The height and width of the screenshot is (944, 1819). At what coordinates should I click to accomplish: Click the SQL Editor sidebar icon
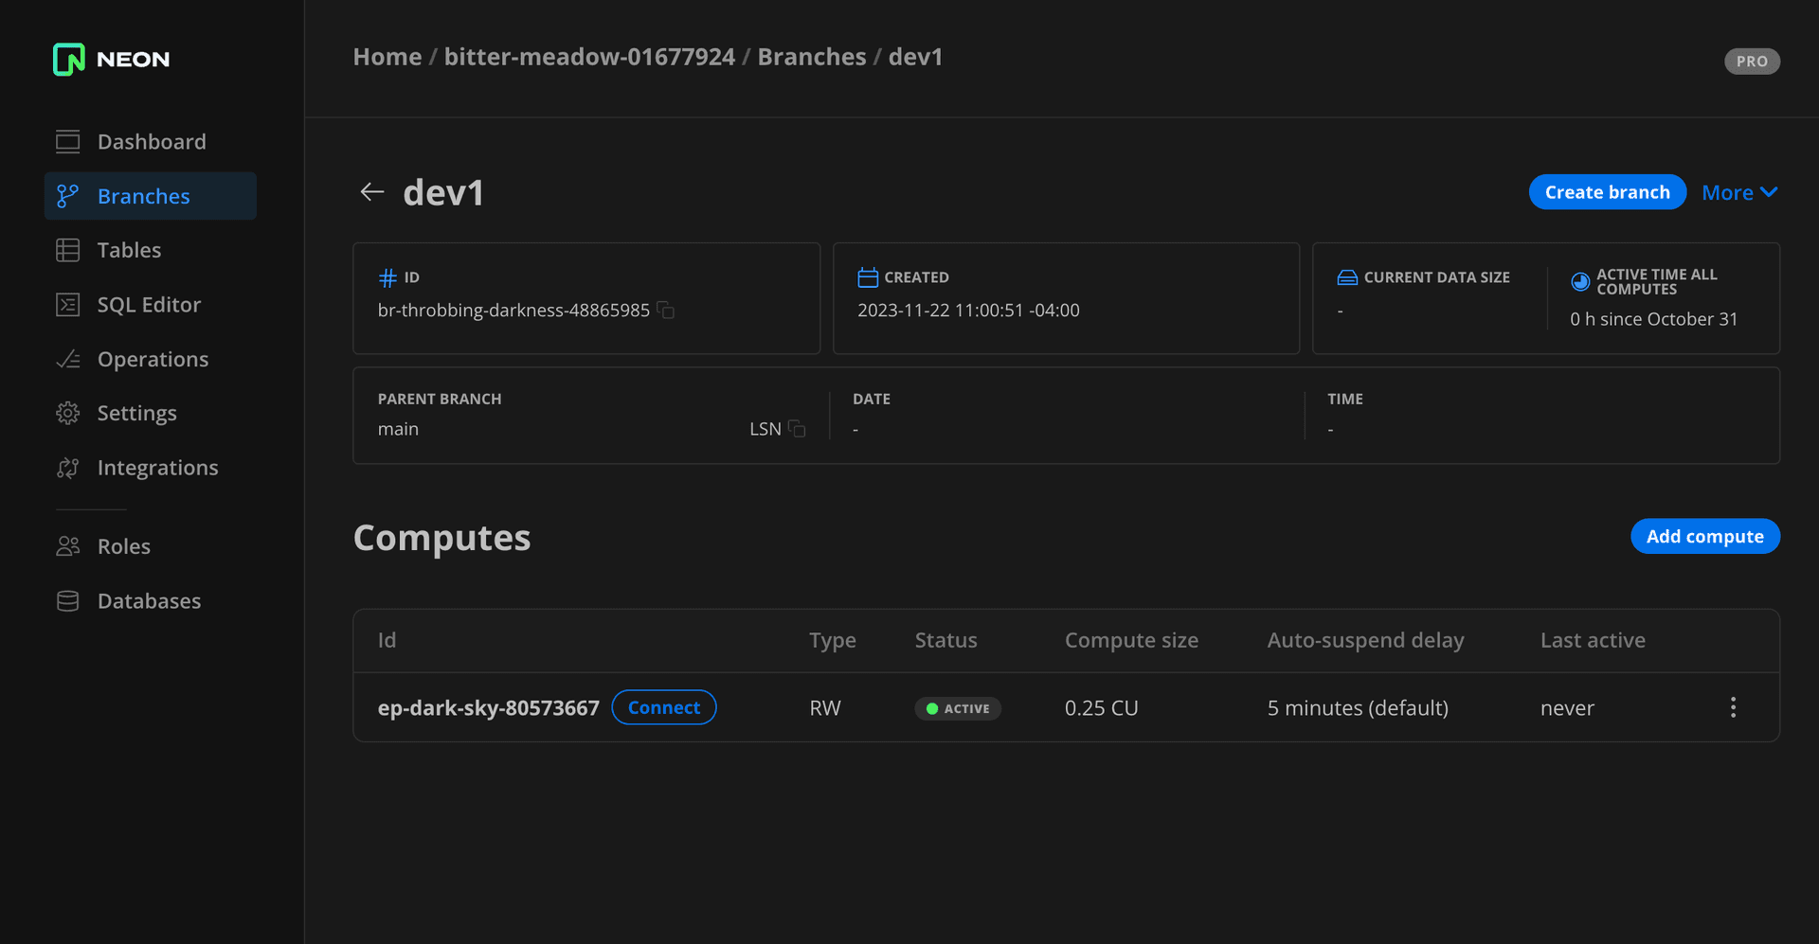(68, 305)
